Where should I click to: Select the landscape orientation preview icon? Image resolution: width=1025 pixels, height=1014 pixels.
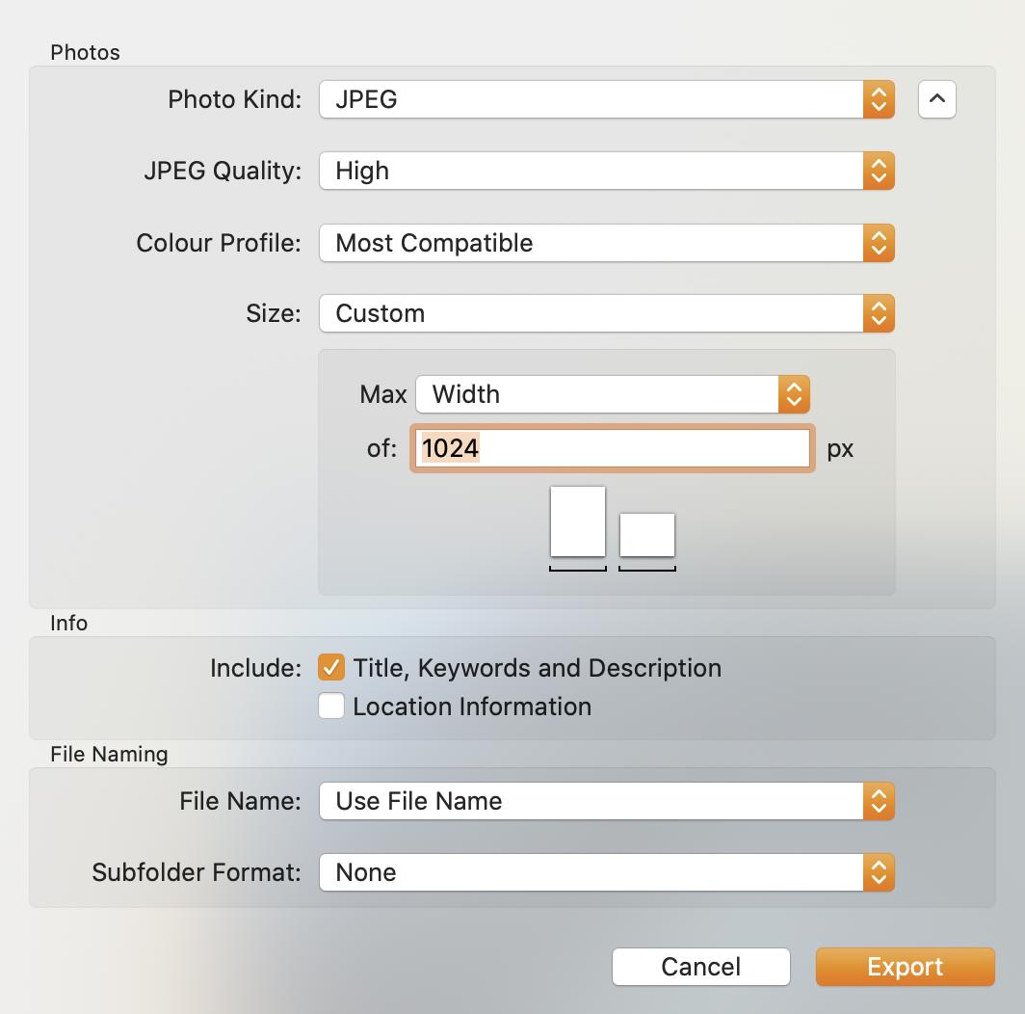coord(646,535)
